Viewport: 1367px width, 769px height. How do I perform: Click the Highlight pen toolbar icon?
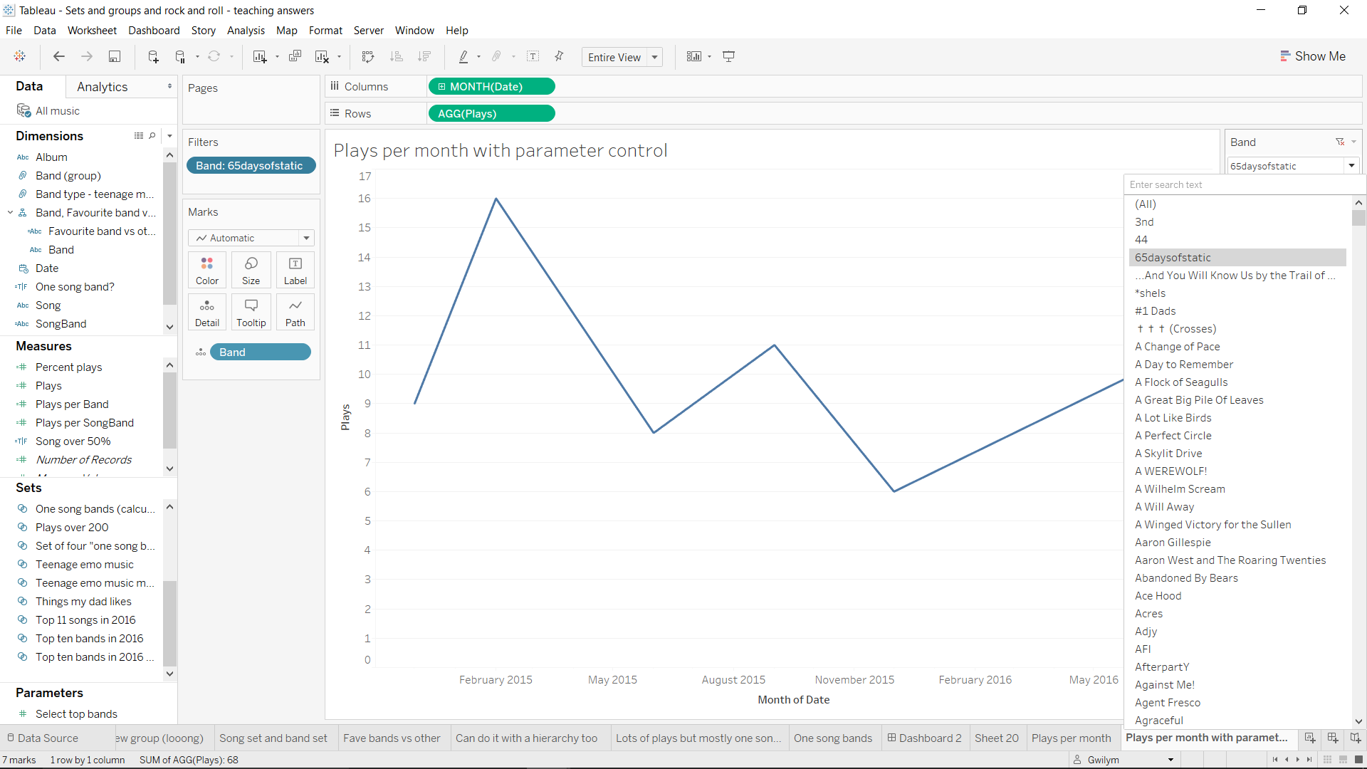click(x=463, y=57)
